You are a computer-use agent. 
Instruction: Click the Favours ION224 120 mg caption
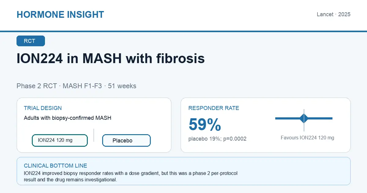point(307,138)
